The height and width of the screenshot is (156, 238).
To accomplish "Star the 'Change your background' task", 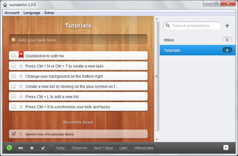I will coord(21,76).
